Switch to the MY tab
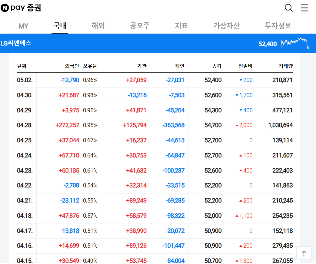 (23, 26)
